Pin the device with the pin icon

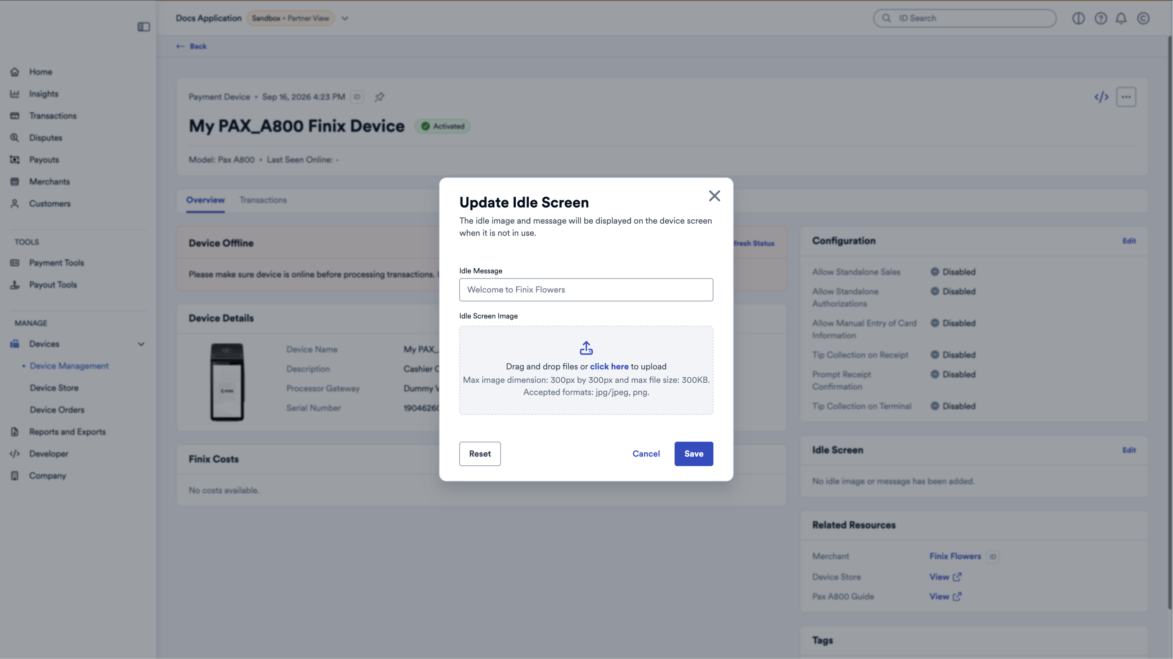pos(379,97)
